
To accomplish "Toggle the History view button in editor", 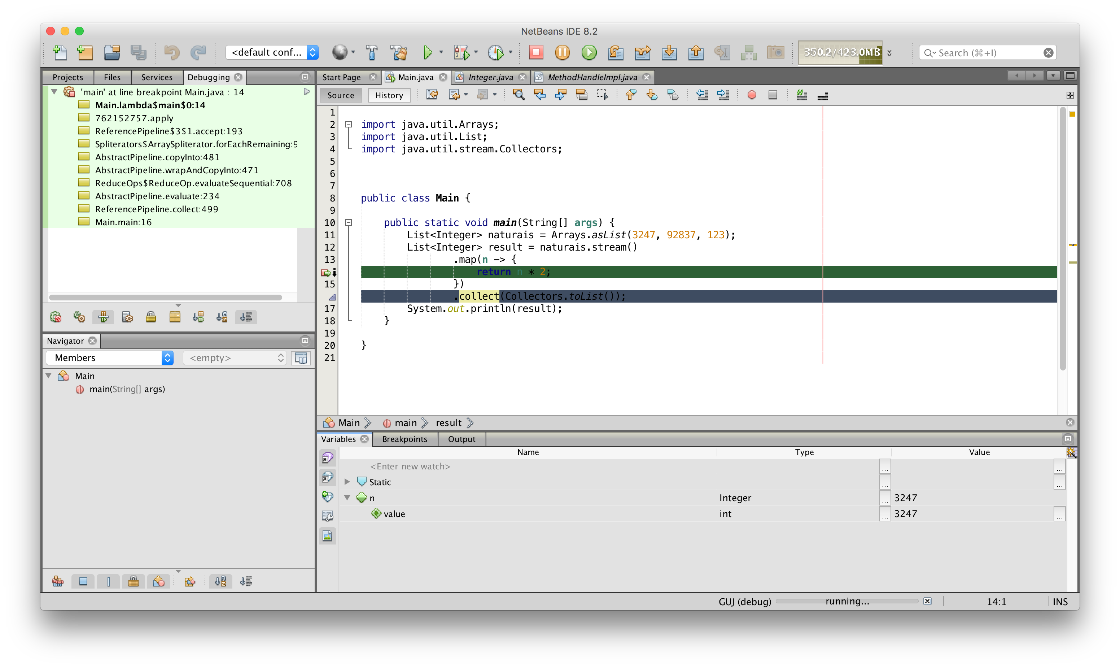I will pos(389,95).
